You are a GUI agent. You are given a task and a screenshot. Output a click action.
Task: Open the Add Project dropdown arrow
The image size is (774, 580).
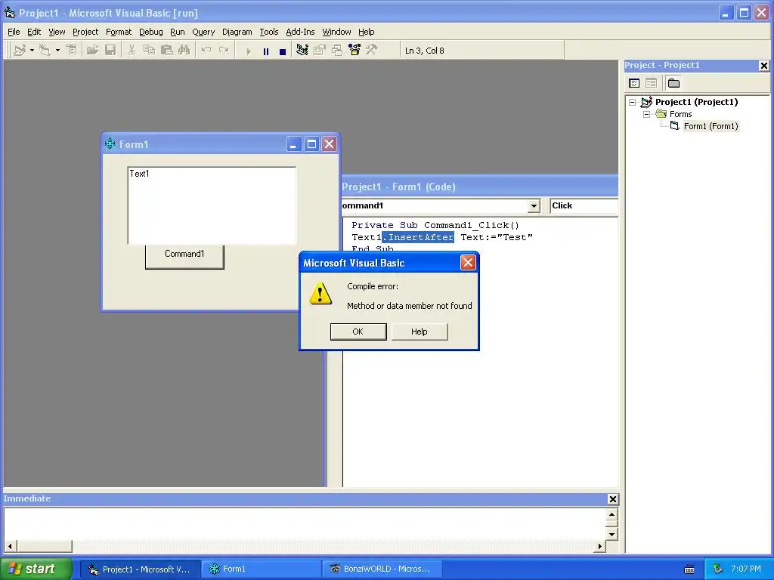tap(32, 51)
